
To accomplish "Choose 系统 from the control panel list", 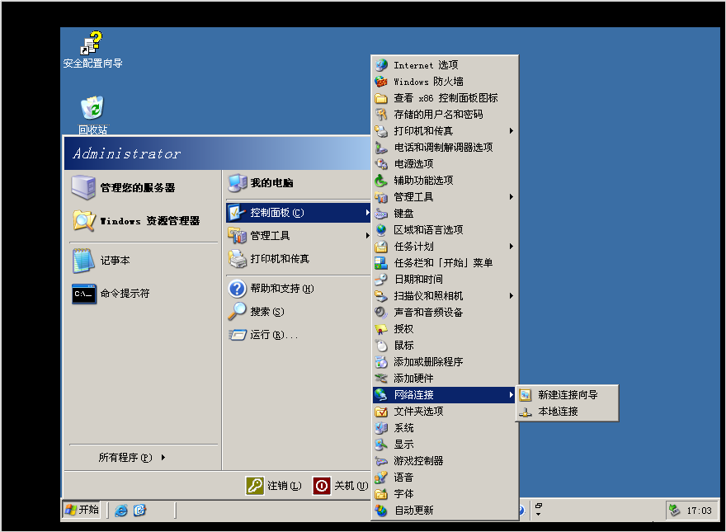I will pos(445,428).
